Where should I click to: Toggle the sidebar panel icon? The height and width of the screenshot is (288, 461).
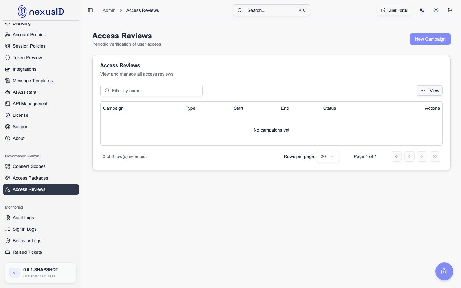90,10
